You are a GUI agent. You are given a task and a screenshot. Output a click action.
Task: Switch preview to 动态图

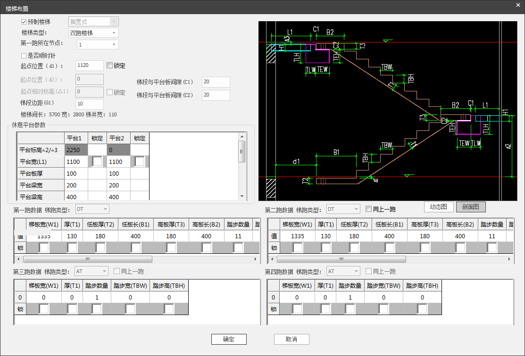[x=439, y=207]
